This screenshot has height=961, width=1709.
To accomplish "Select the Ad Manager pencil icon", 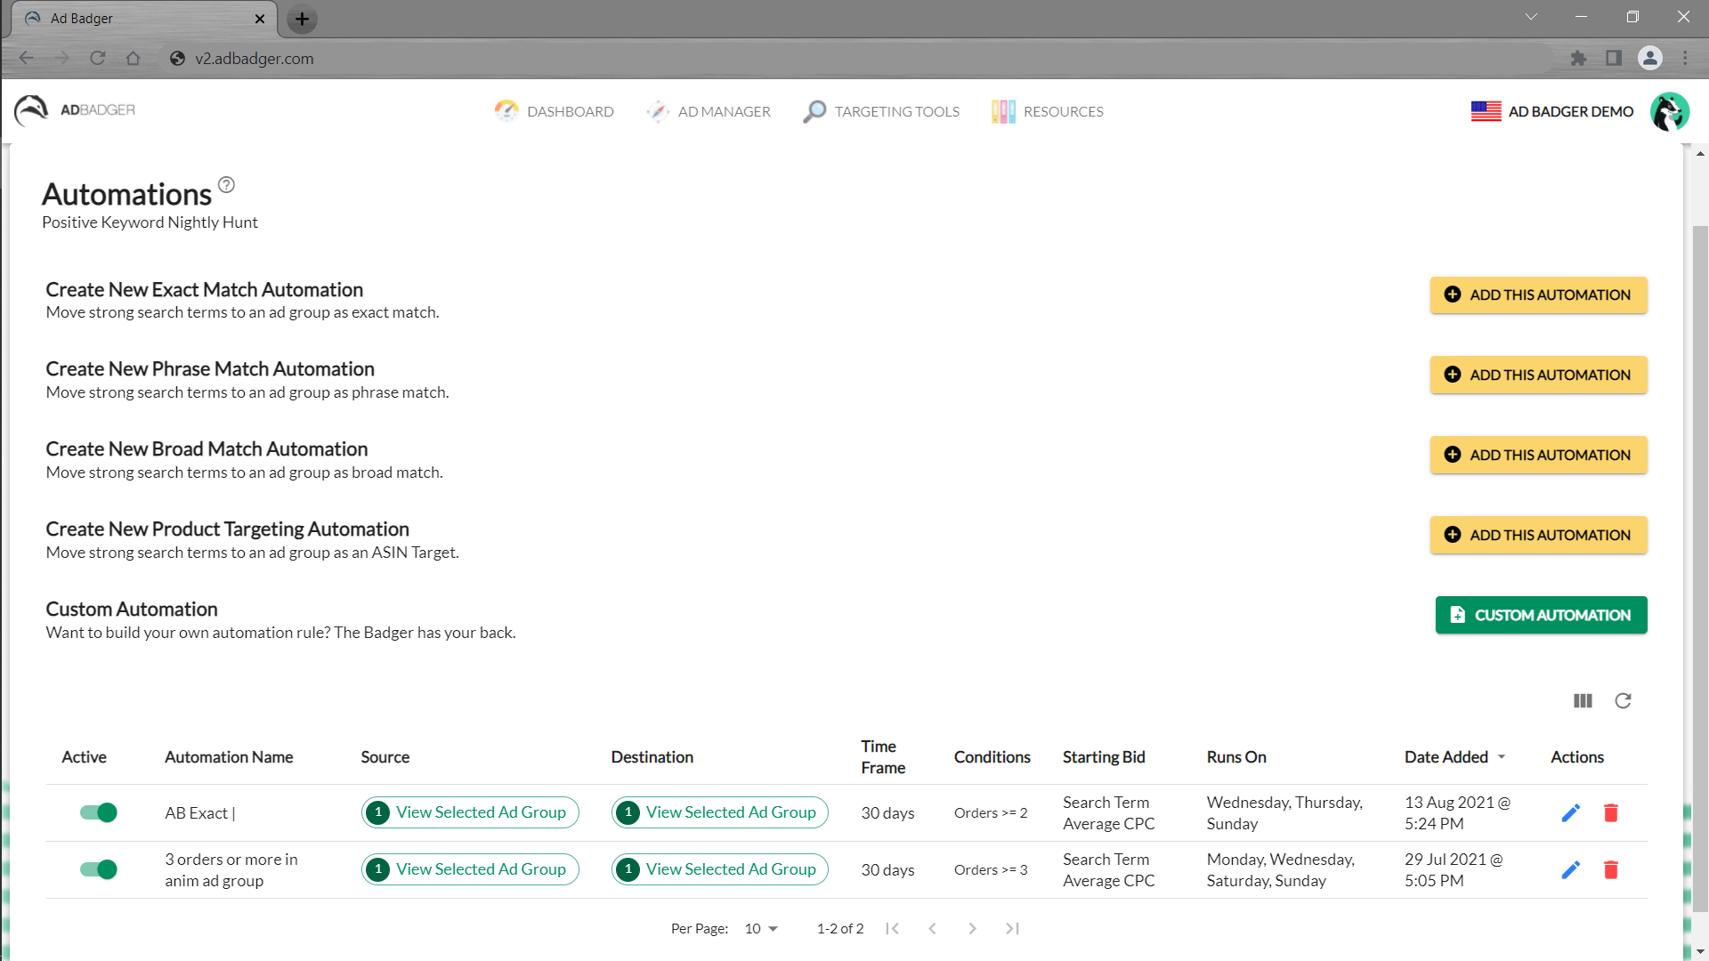I will pos(659,111).
